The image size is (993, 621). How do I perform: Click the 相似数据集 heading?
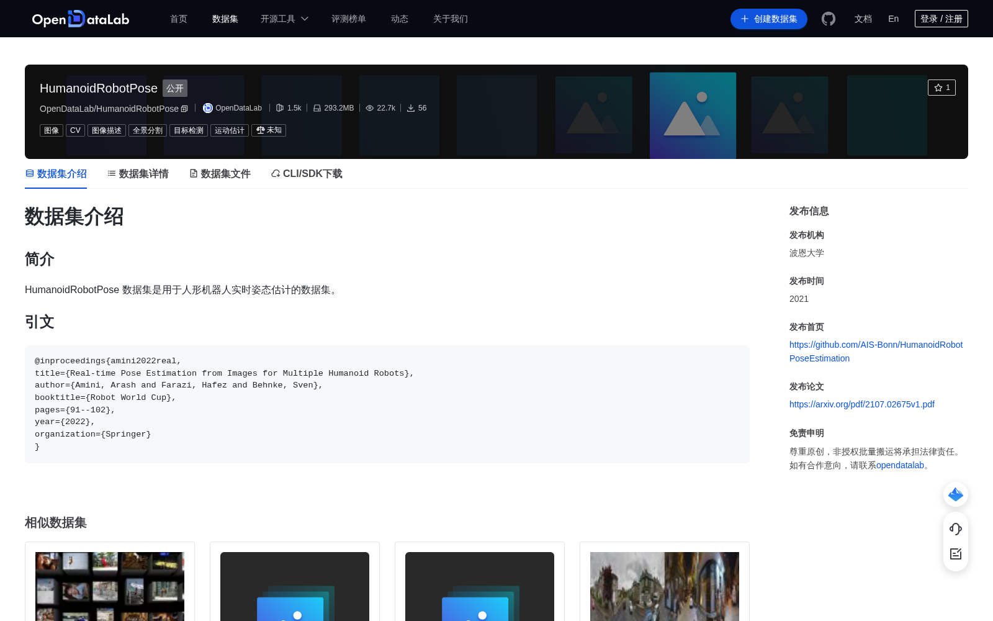click(x=56, y=523)
